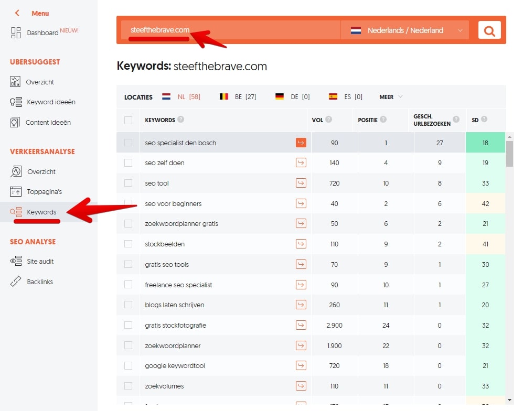This screenshot has height=411, width=523.
Task: Open arrow icon for seo tool row
Action: pos(301,183)
